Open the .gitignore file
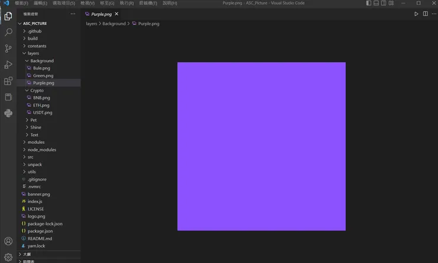This screenshot has width=438, height=263. pos(49,179)
